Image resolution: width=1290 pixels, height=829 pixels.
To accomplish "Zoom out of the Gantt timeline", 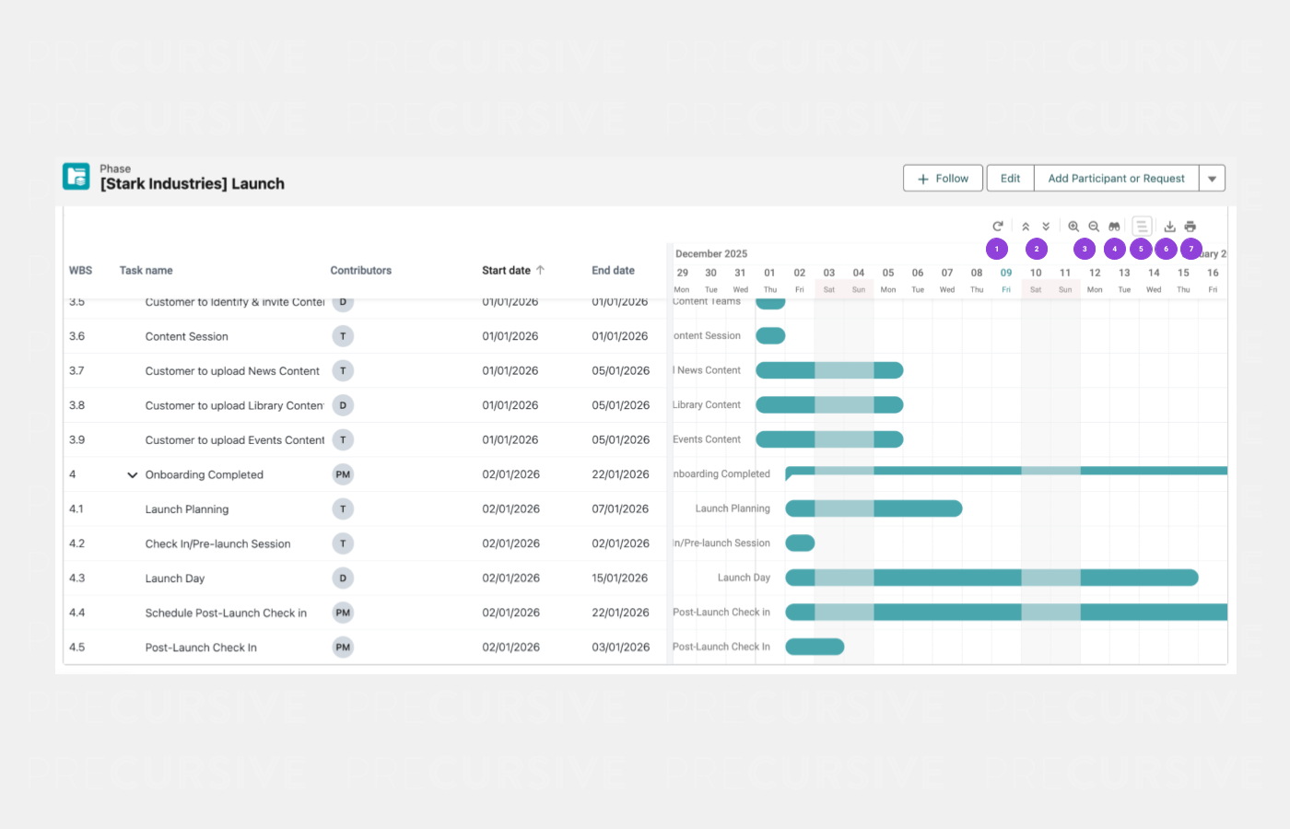I will coord(1094,227).
